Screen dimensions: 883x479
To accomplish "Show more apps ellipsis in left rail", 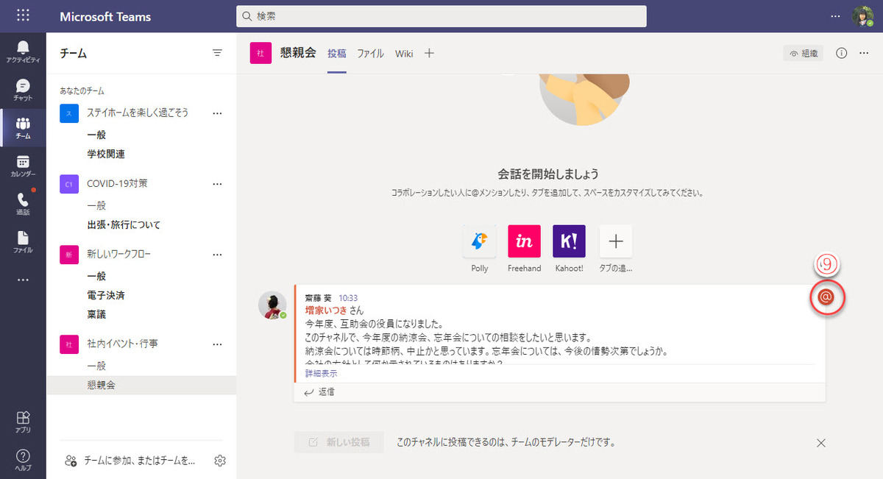I will 23,280.
